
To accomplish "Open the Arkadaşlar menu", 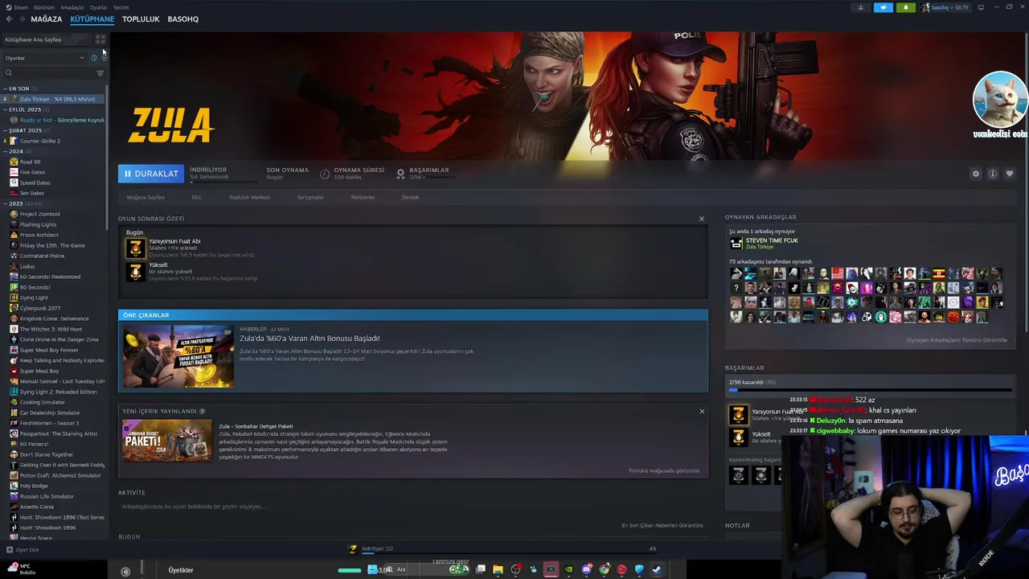I will pos(72,7).
